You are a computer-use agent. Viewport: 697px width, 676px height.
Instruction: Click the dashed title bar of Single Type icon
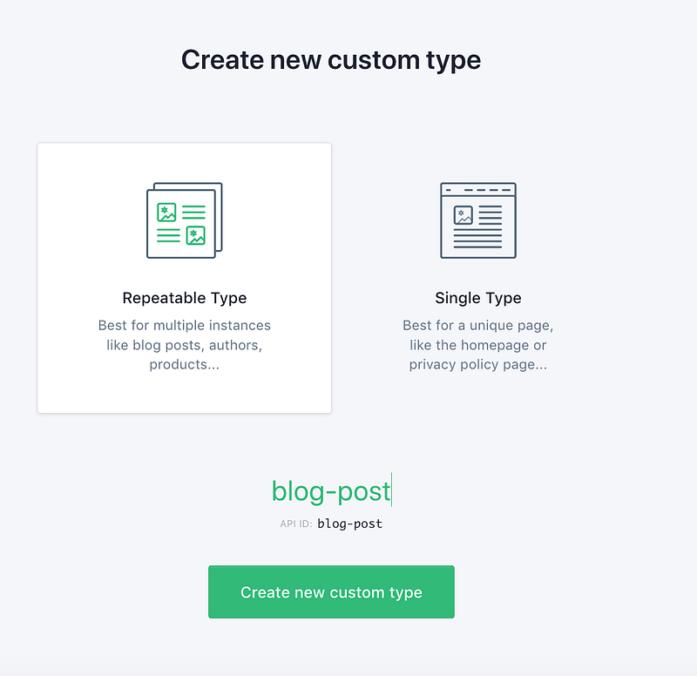[x=478, y=189]
